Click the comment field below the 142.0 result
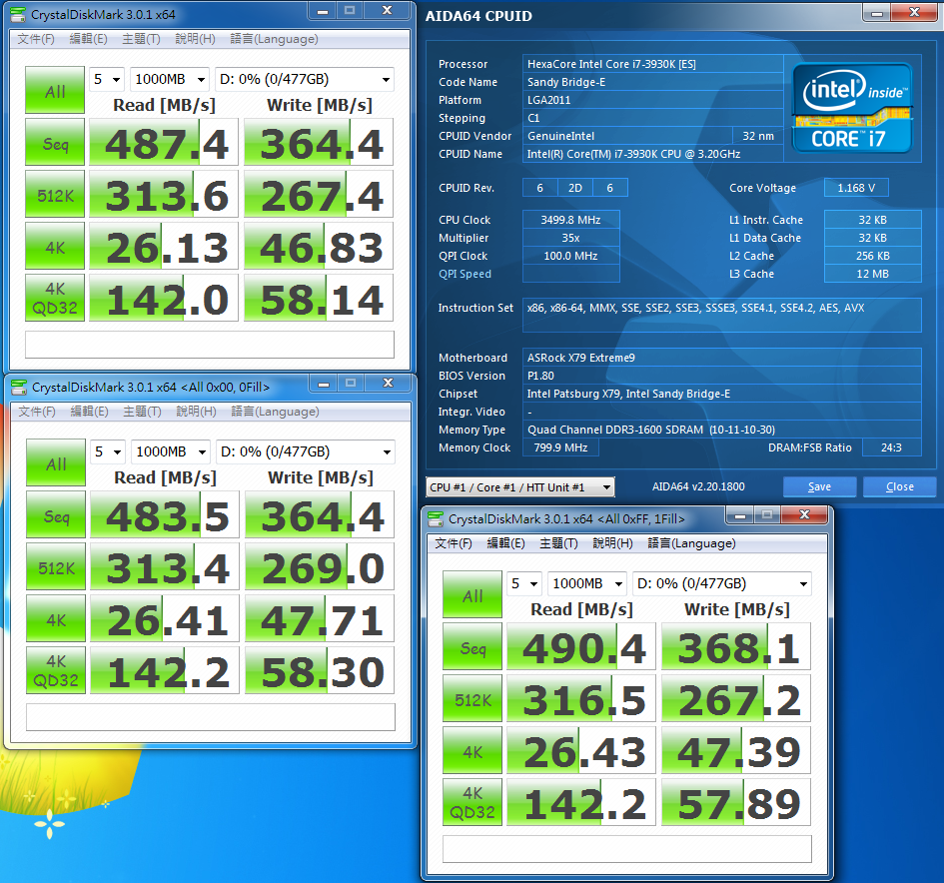Image resolution: width=944 pixels, height=883 pixels. tap(210, 345)
